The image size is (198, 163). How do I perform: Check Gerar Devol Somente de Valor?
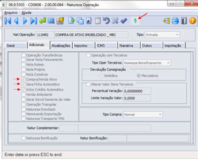[x=23, y=99]
